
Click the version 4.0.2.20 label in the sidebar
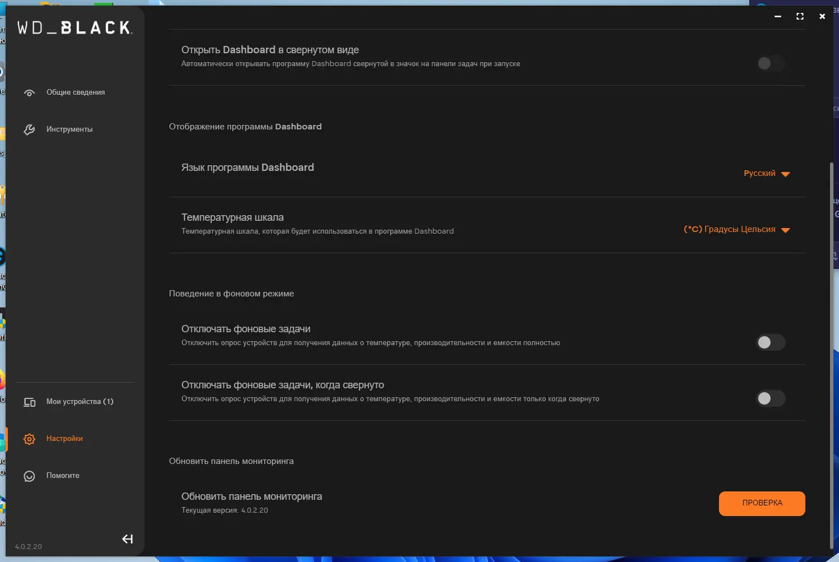click(x=28, y=547)
